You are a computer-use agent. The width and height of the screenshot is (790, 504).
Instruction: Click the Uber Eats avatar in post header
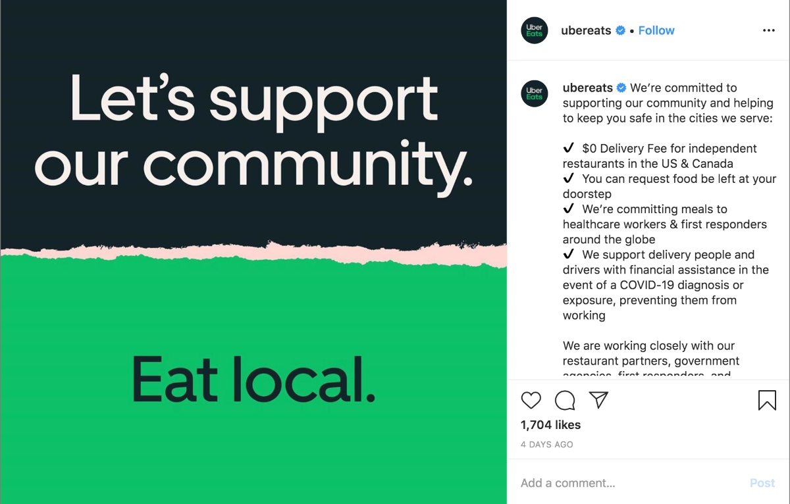(x=535, y=30)
